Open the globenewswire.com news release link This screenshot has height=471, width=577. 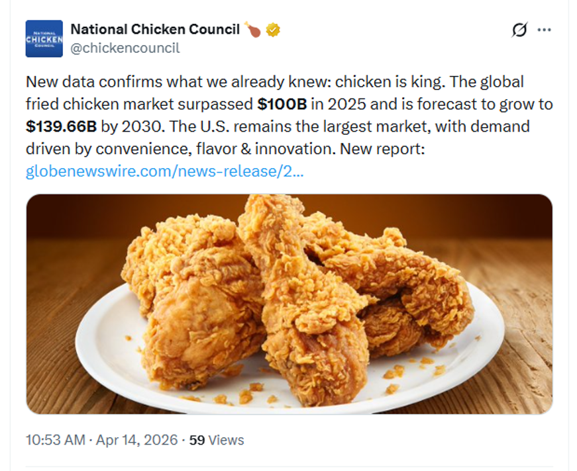point(165,171)
